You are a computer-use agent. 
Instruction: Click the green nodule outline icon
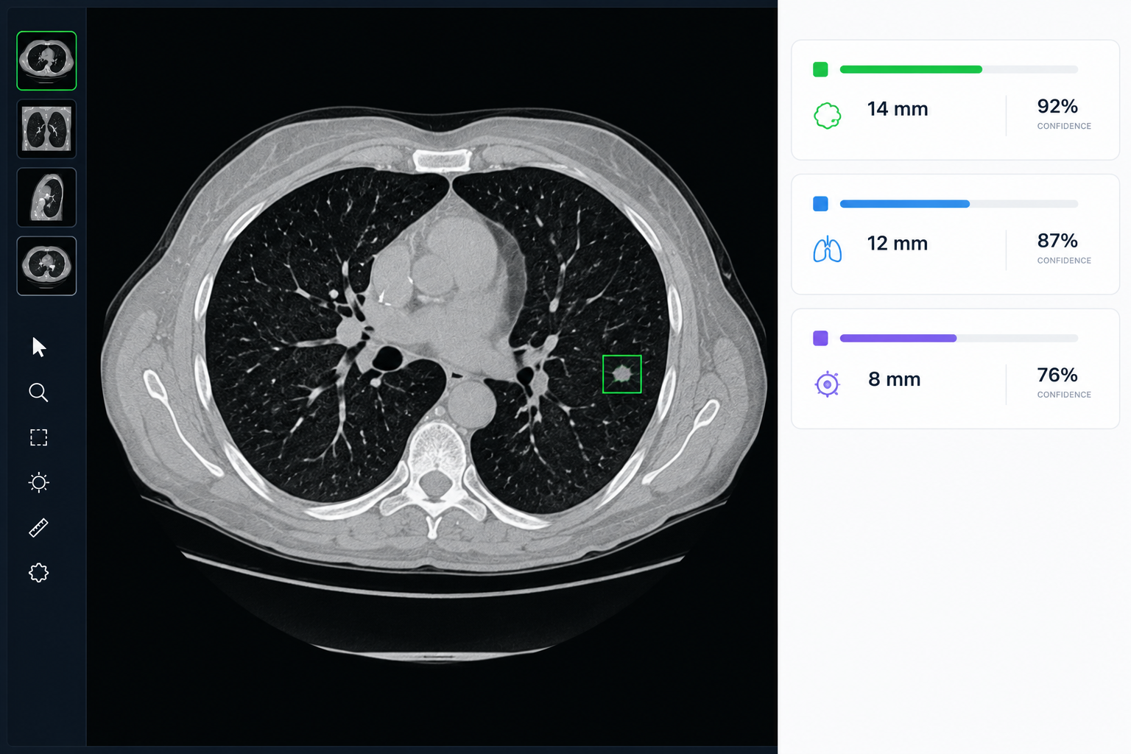(828, 116)
